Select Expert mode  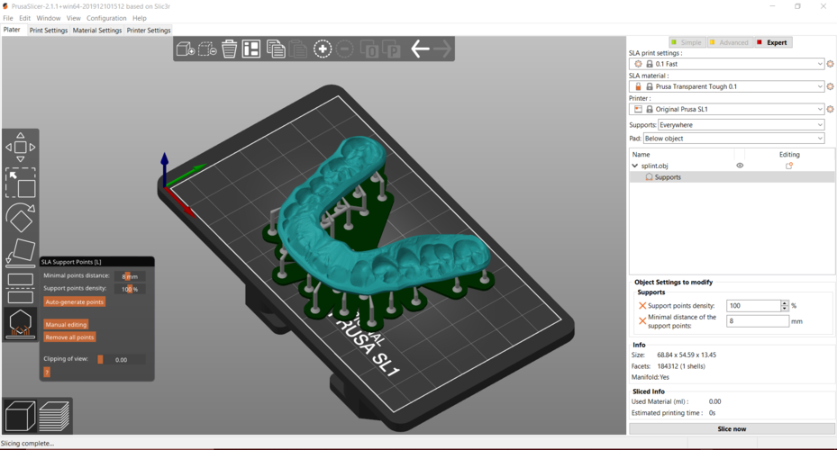[x=772, y=42]
